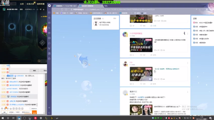This screenshot has height=120, width=214.
Task: Open the video play icon in browser sidebar
Action: pos(49,33)
